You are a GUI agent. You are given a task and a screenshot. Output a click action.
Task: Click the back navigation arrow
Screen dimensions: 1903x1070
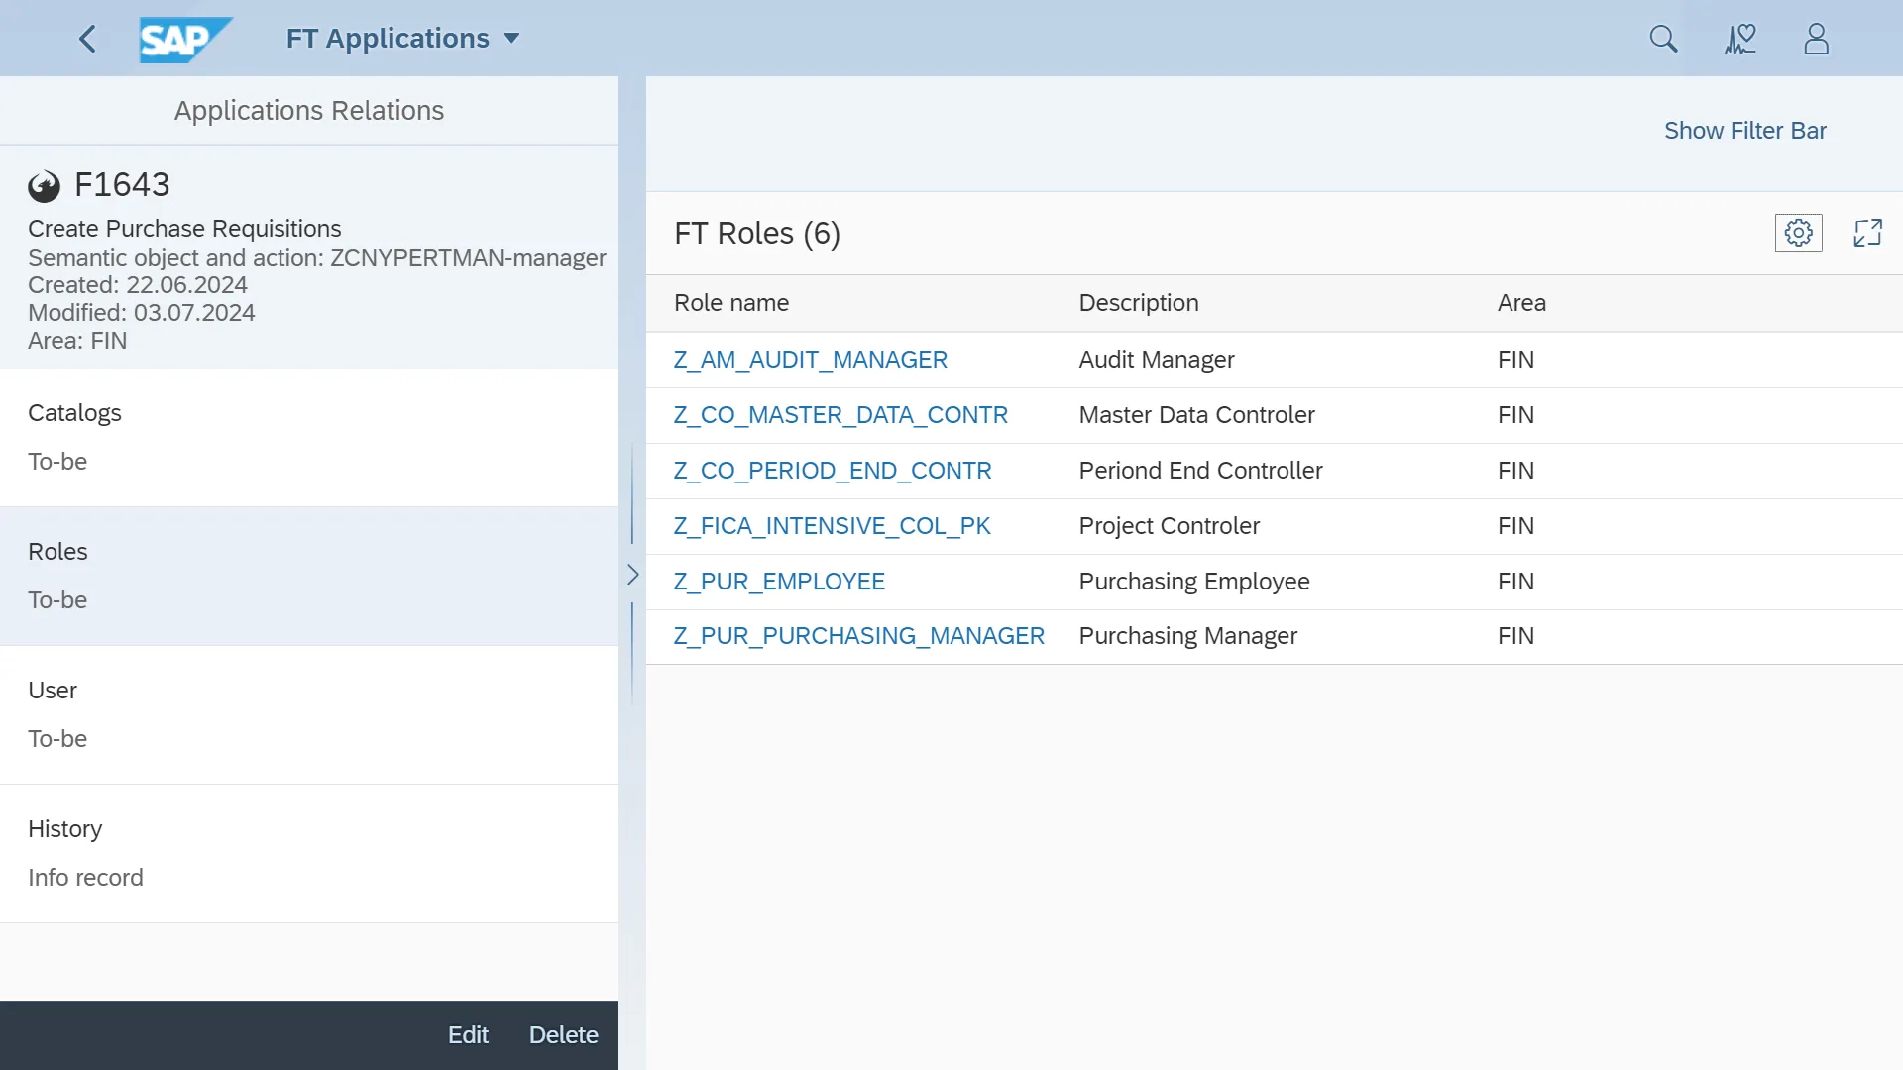[87, 39]
